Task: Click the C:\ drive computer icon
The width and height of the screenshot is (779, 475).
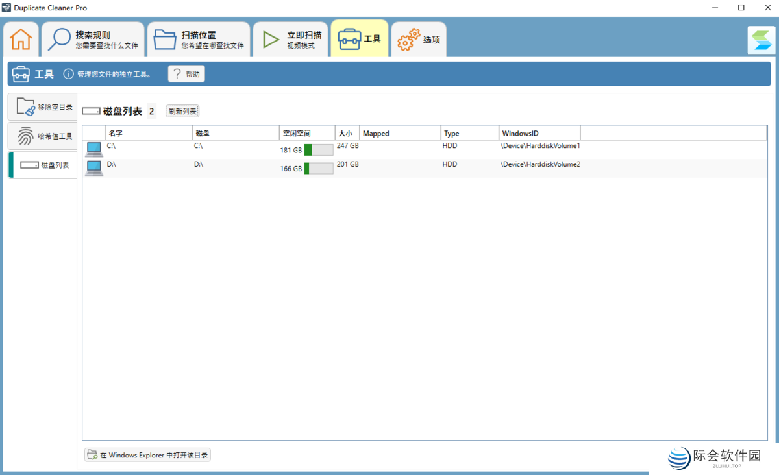Action: pyautogui.click(x=94, y=150)
